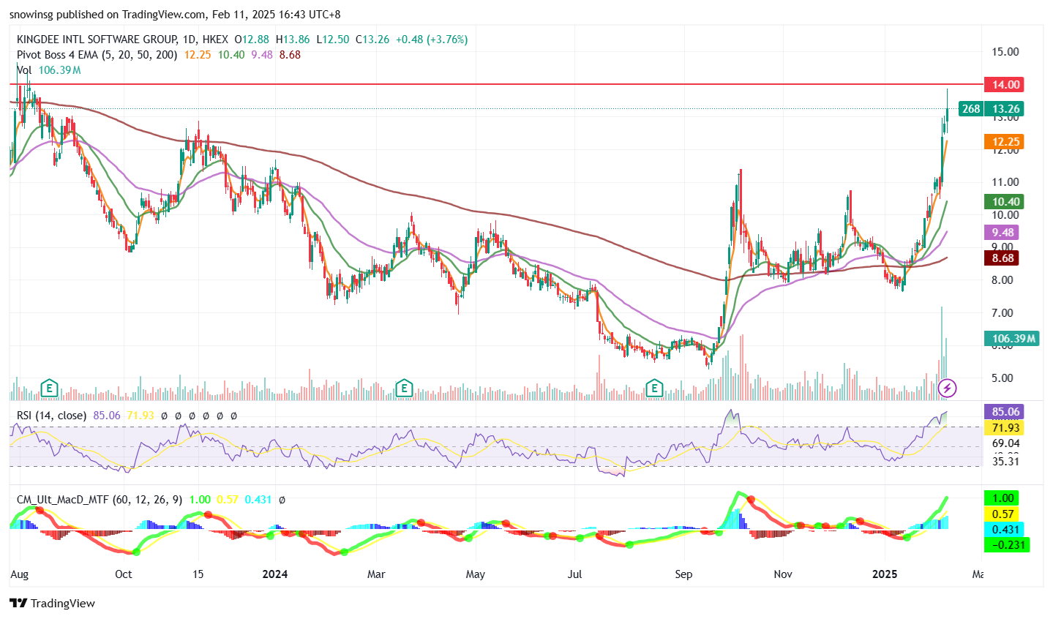This screenshot has width=1053, height=619.
Task: Click the MACD 1.00 green axis label
Action: [1001, 498]
